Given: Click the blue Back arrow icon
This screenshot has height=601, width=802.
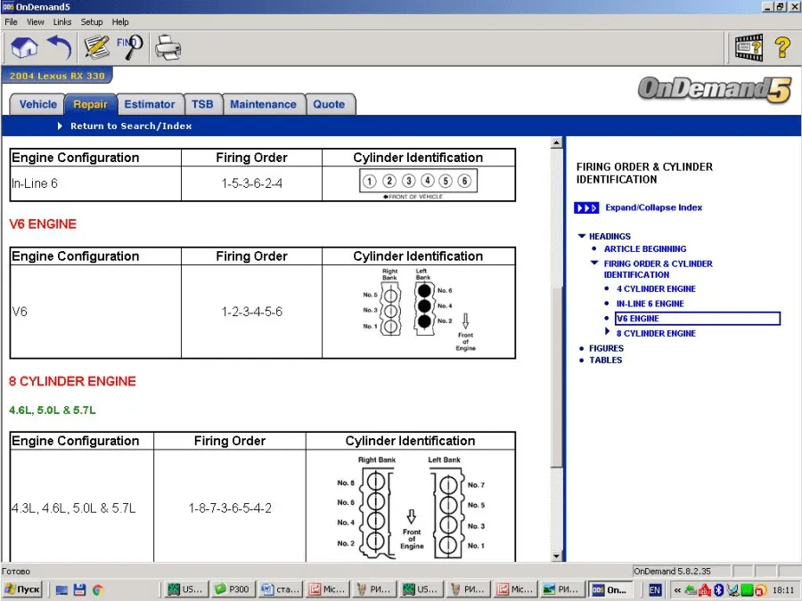Looking at the screenshot, I should click(60, 47).
